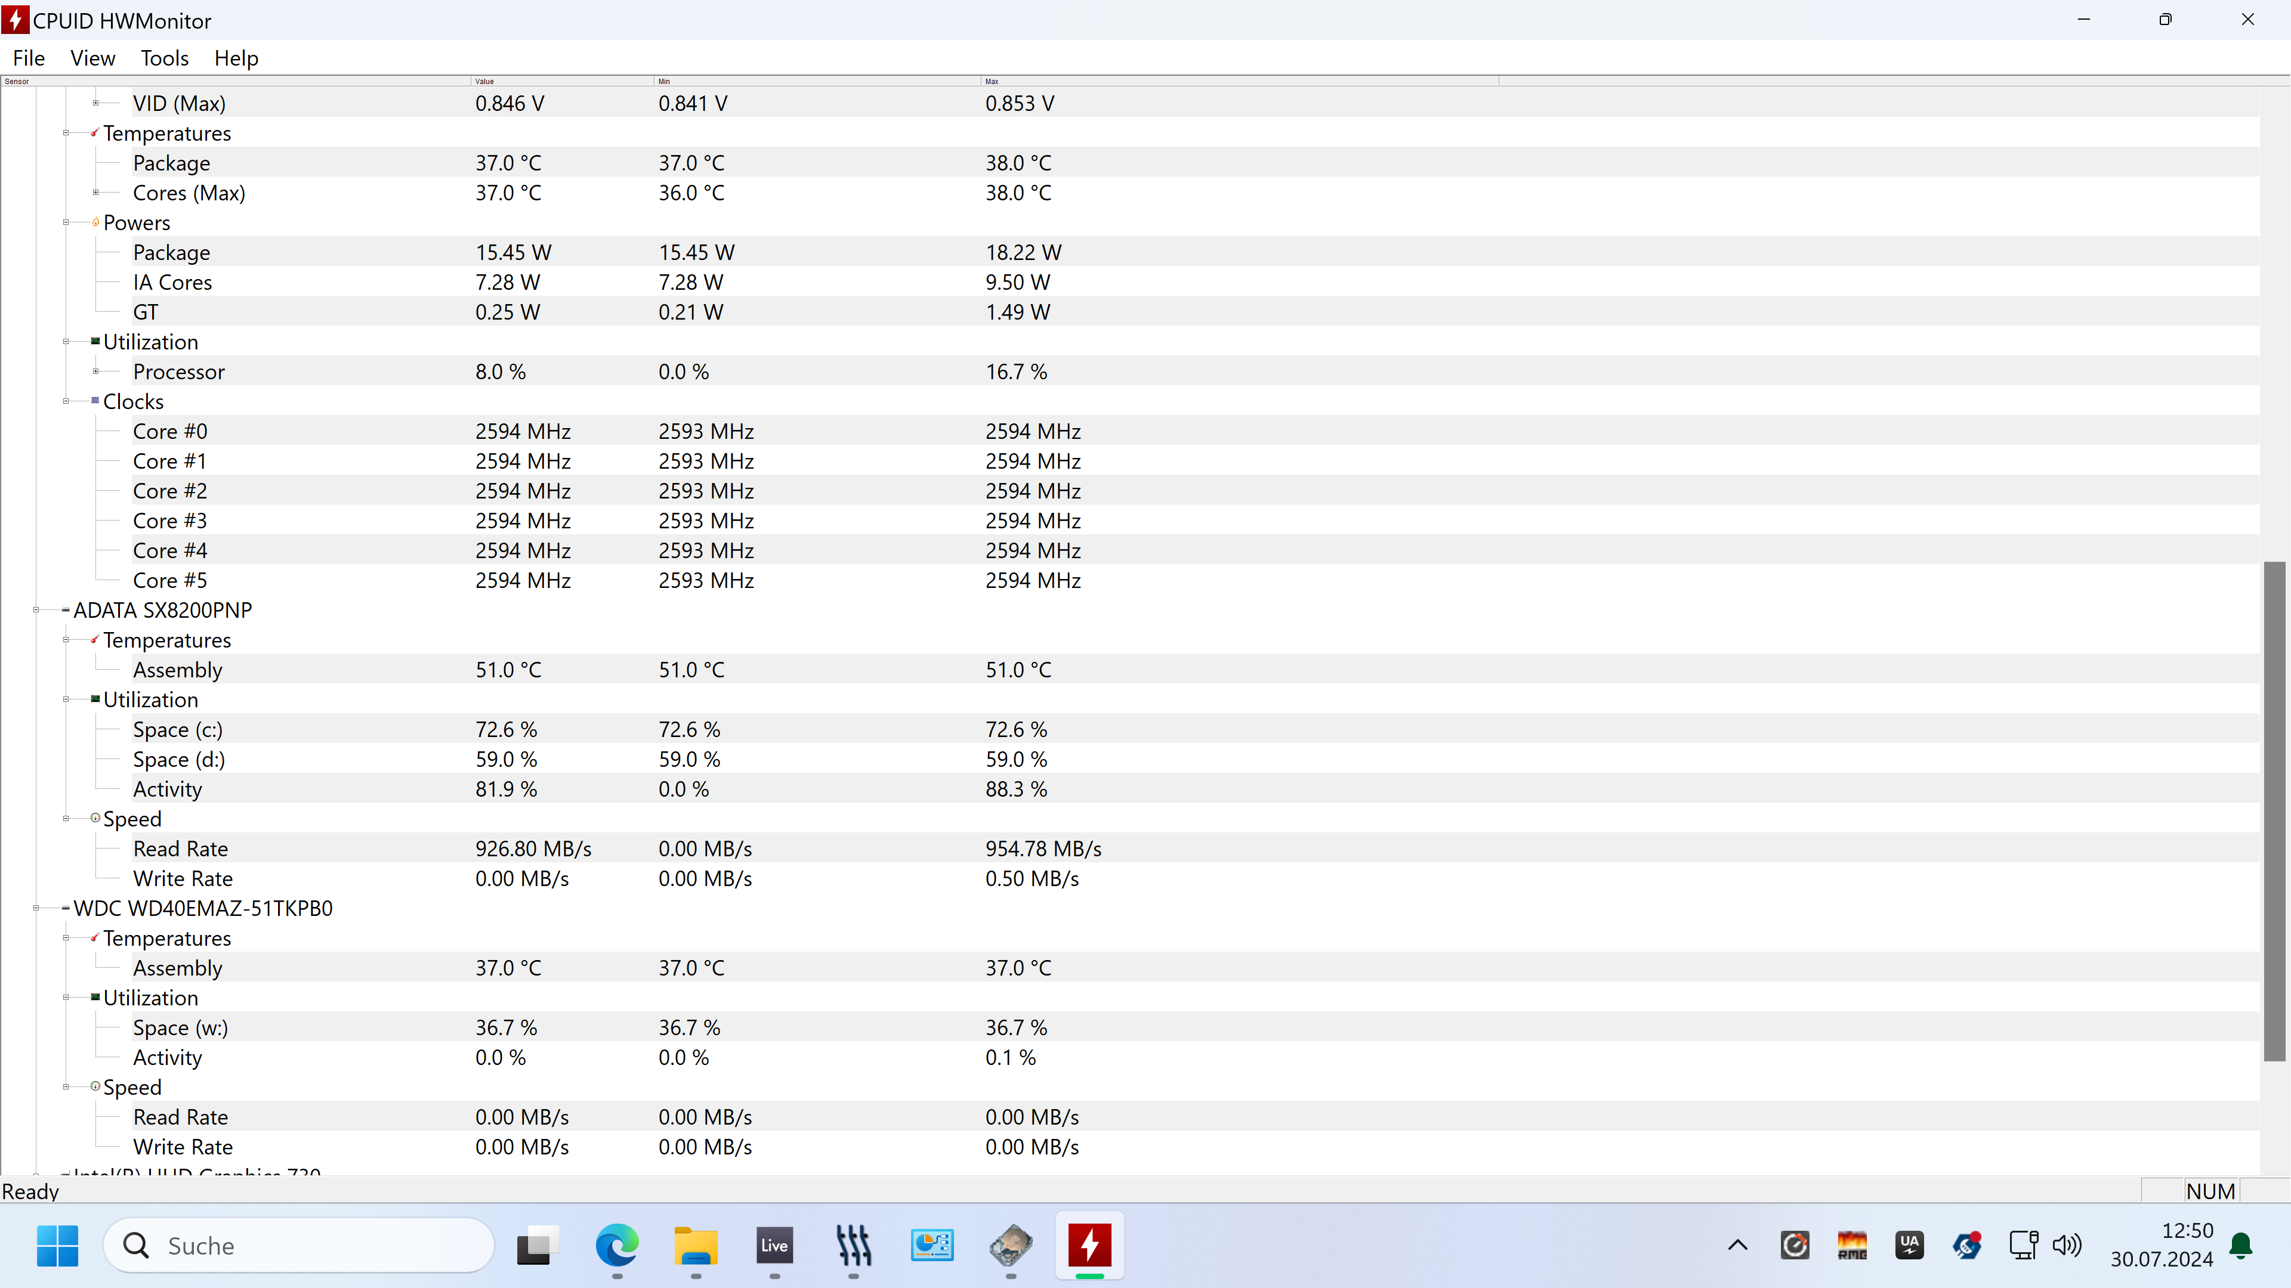Open Microsoft Edge from the taskbar
The image size is (2291, 1288).
tap(616, 1245)
